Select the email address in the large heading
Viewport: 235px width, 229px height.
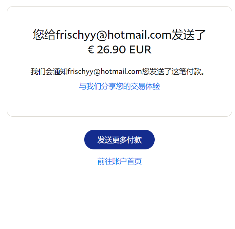pyautogui.click(x=114, y=35)
